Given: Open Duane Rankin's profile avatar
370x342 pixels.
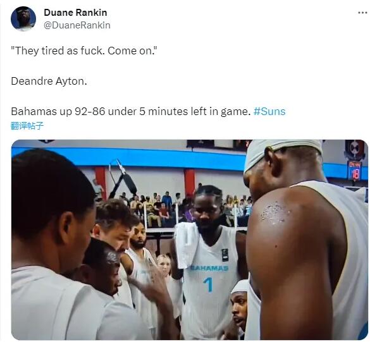Looking at the screenshot, I should (x=23, y=19).
